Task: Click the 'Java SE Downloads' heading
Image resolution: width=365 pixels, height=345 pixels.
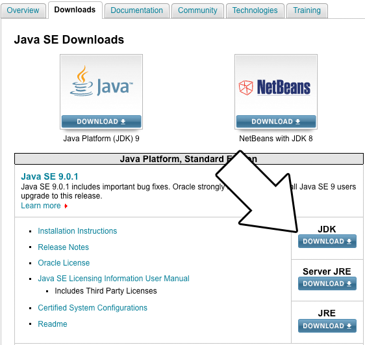Action: [69, 40]
